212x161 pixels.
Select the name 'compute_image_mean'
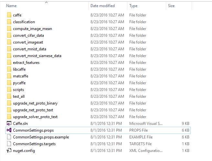(32, 29)
